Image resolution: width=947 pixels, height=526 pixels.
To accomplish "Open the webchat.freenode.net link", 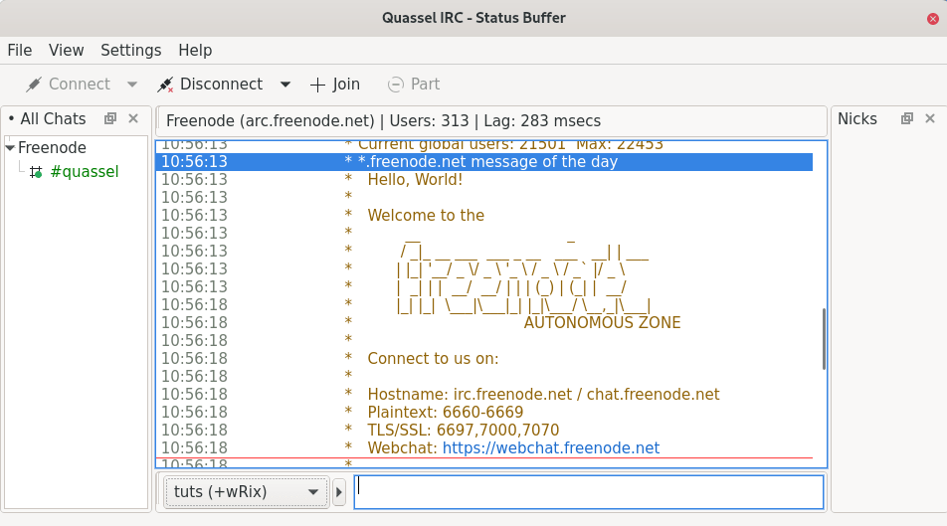I will coord(551,447).
